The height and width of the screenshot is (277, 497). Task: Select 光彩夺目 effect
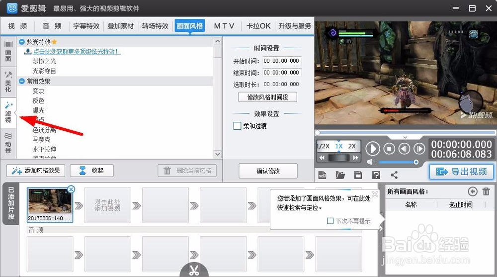(x=44, y=71)
